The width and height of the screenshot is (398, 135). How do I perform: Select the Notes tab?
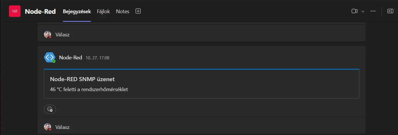[x=123, y=11]
